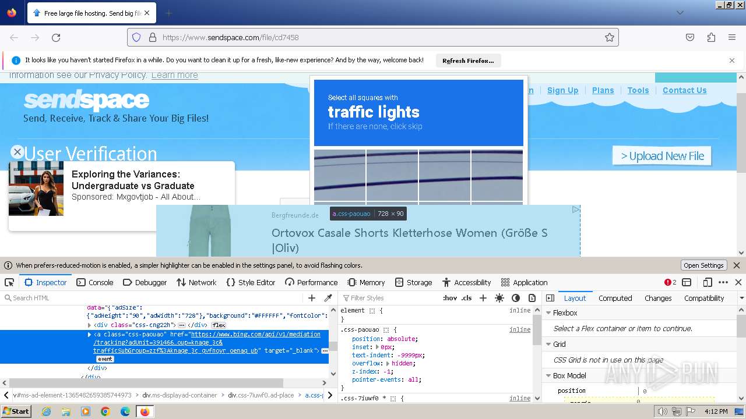Select the Compatibility sidebar tab

tap(704, 298)
